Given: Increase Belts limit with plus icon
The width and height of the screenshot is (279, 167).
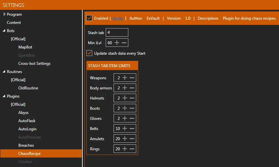Looking at the screenshot, I should [125, 129].
